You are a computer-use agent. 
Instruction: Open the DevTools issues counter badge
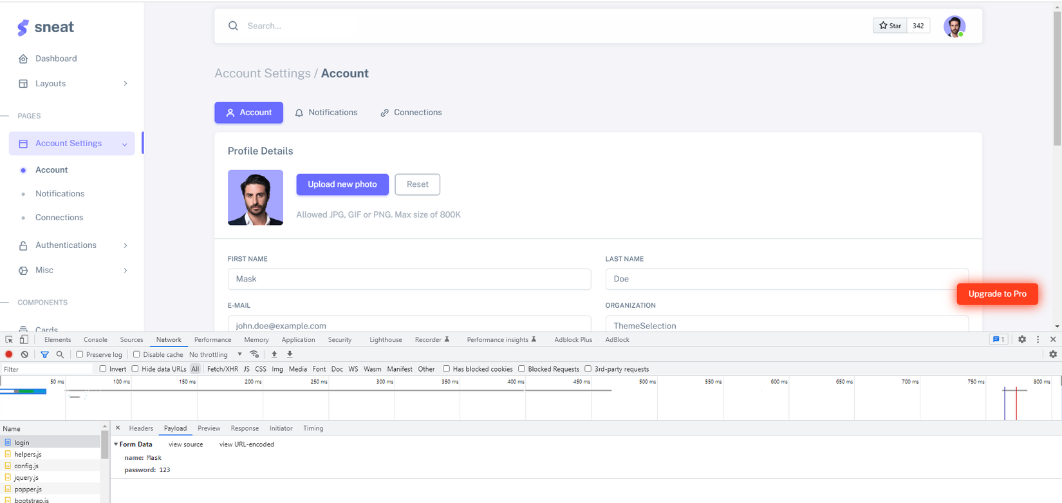[x=998, y=339]
